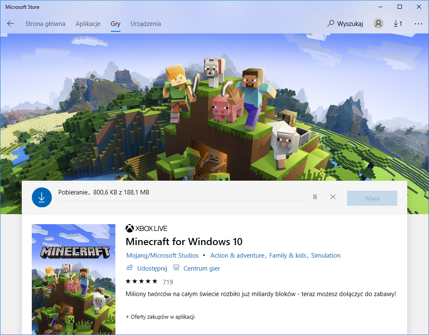Click the download progress bar

pos(182,201)
